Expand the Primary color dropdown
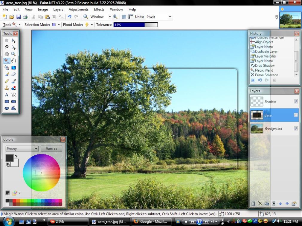Viewport: 302px width, 226px height. pyautogui.click(x=22, y=149)
